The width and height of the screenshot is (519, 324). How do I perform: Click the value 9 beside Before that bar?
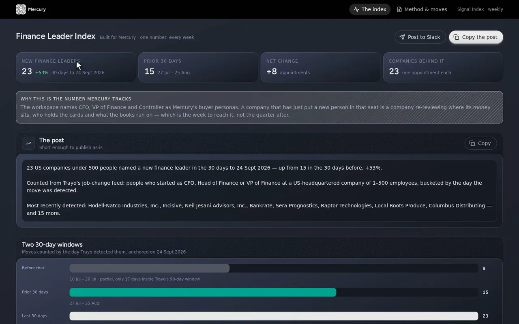click(x=484, y=269)
